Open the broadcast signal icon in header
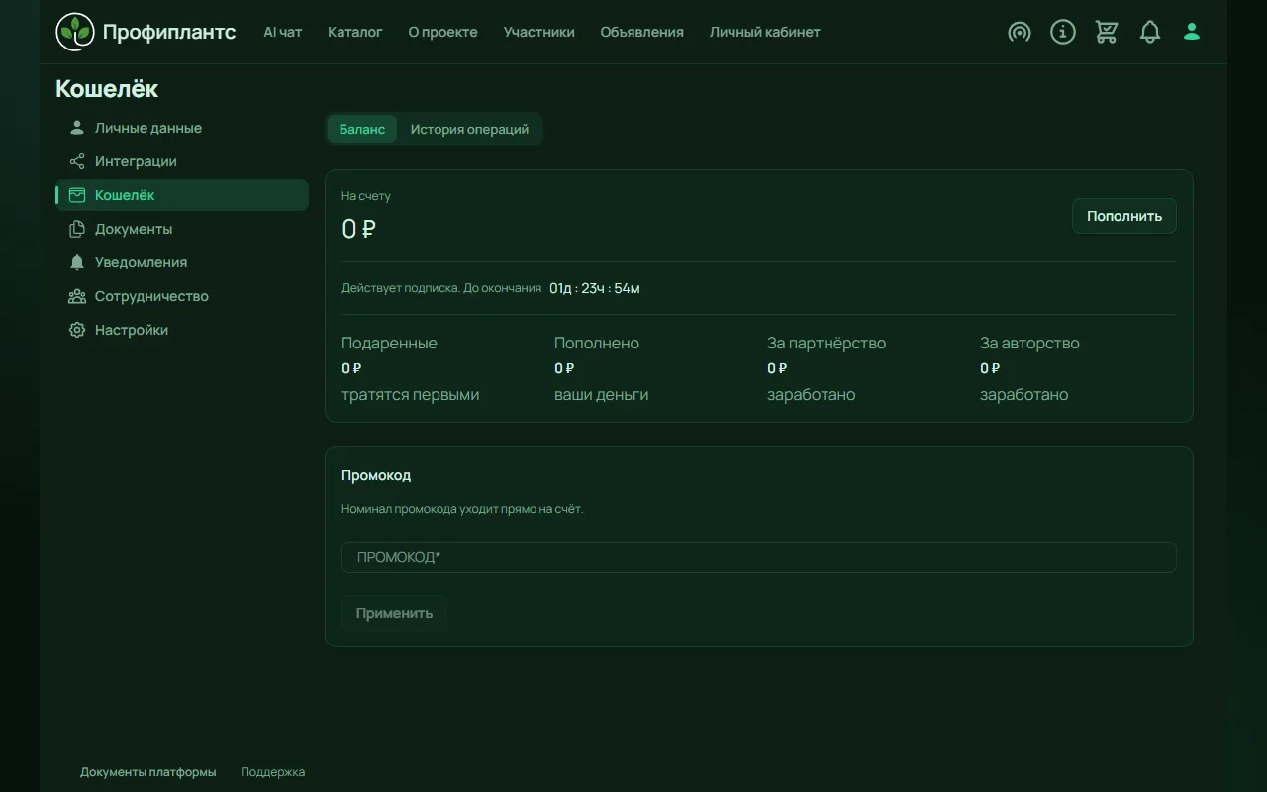 [x=1020, y=32]
